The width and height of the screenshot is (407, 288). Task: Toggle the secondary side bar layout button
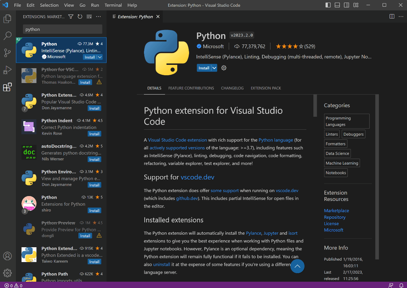click(346, 5)
